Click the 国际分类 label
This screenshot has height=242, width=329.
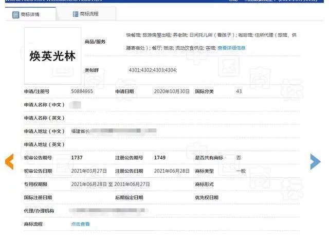coord(205,91)
